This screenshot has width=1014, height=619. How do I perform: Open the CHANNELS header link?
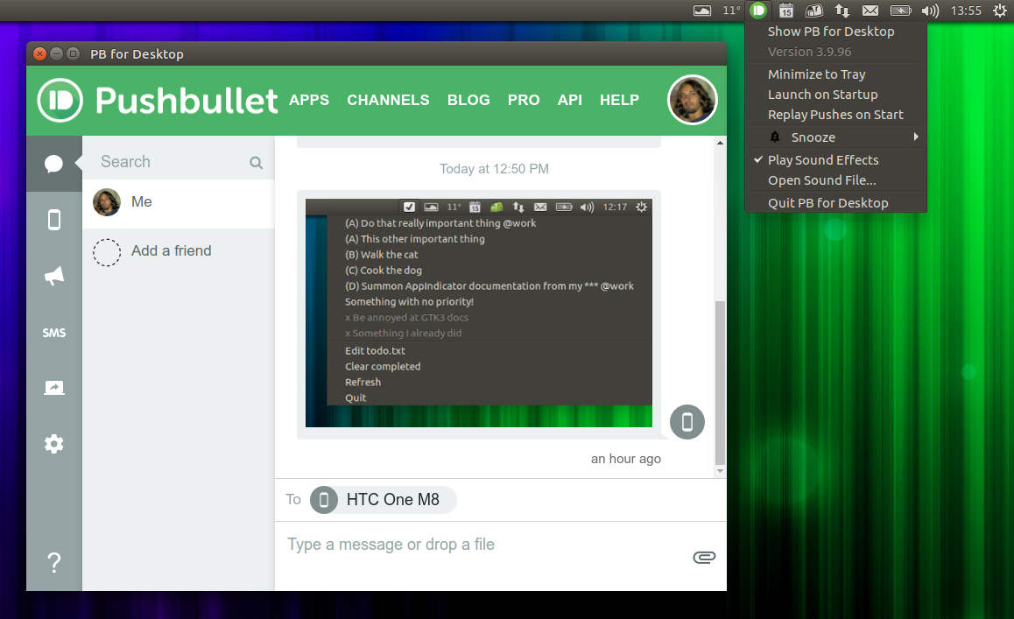point(388,101)
